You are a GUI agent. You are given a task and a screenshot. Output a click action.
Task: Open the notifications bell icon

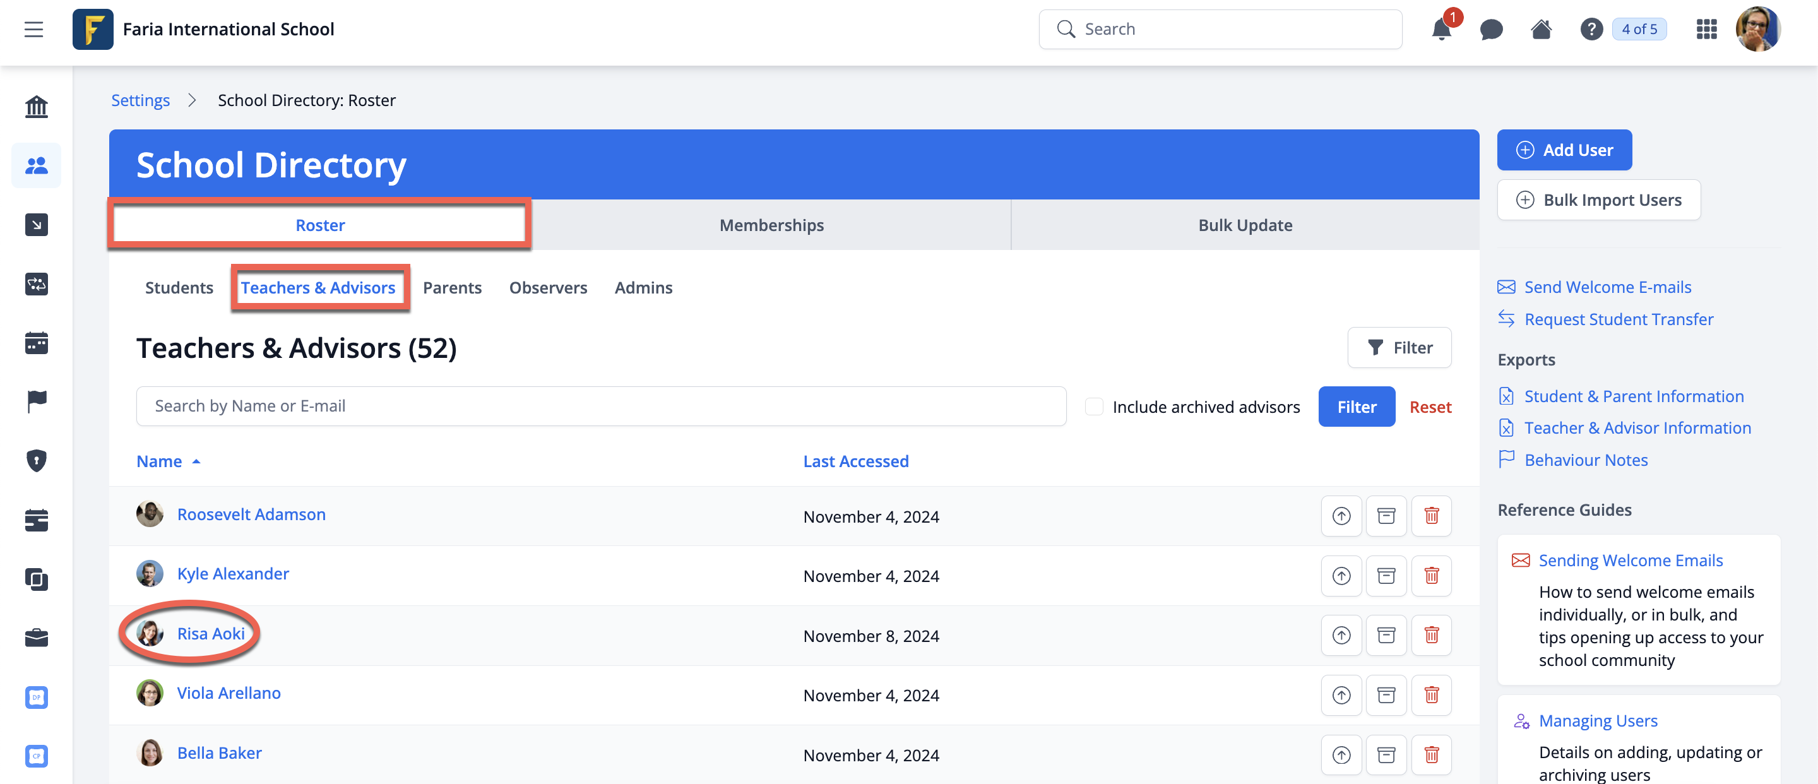[1441, 30]
